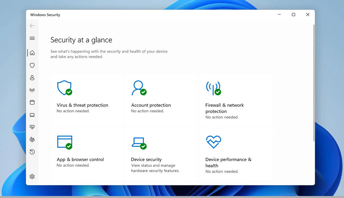The image size is (344, 198).
Task: Click the large Account protection person icon
Action: [x=139, y=88]
